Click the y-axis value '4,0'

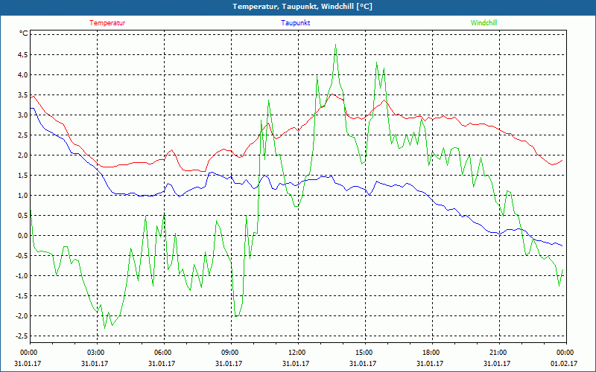pyautogui.click(x=23, y=75)
